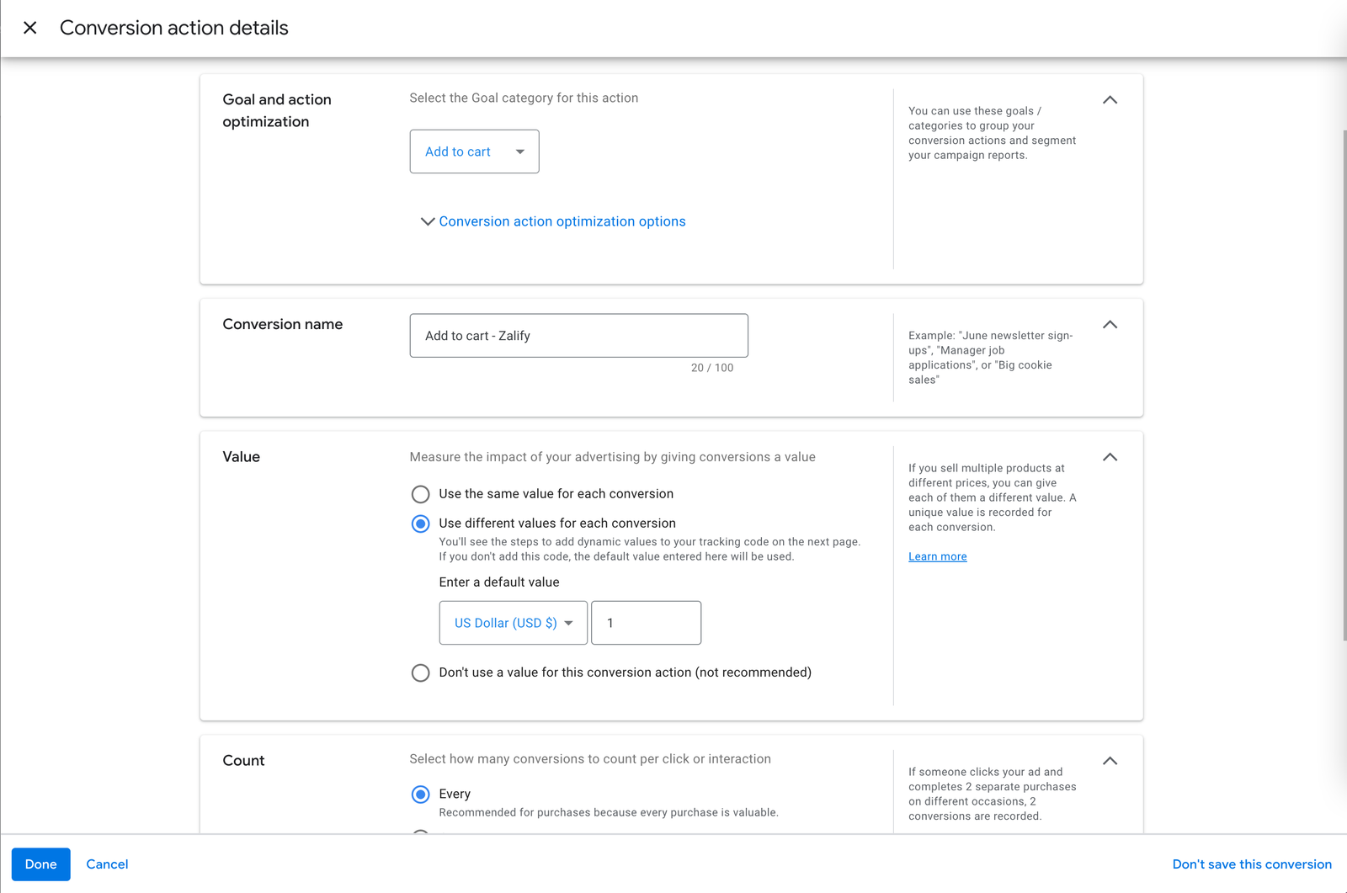Collapse the Value section chevron
The image size is (1347, 893).
1110,457
